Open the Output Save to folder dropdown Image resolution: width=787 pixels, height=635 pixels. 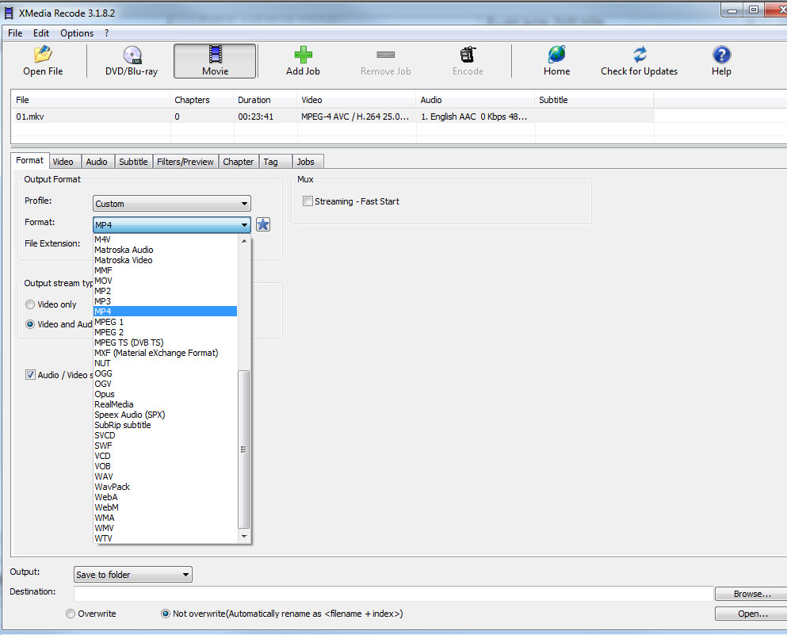point(133,574)
